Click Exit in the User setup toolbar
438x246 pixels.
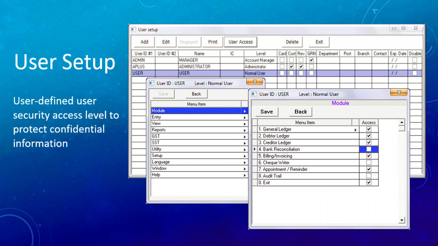pos(319,42)
